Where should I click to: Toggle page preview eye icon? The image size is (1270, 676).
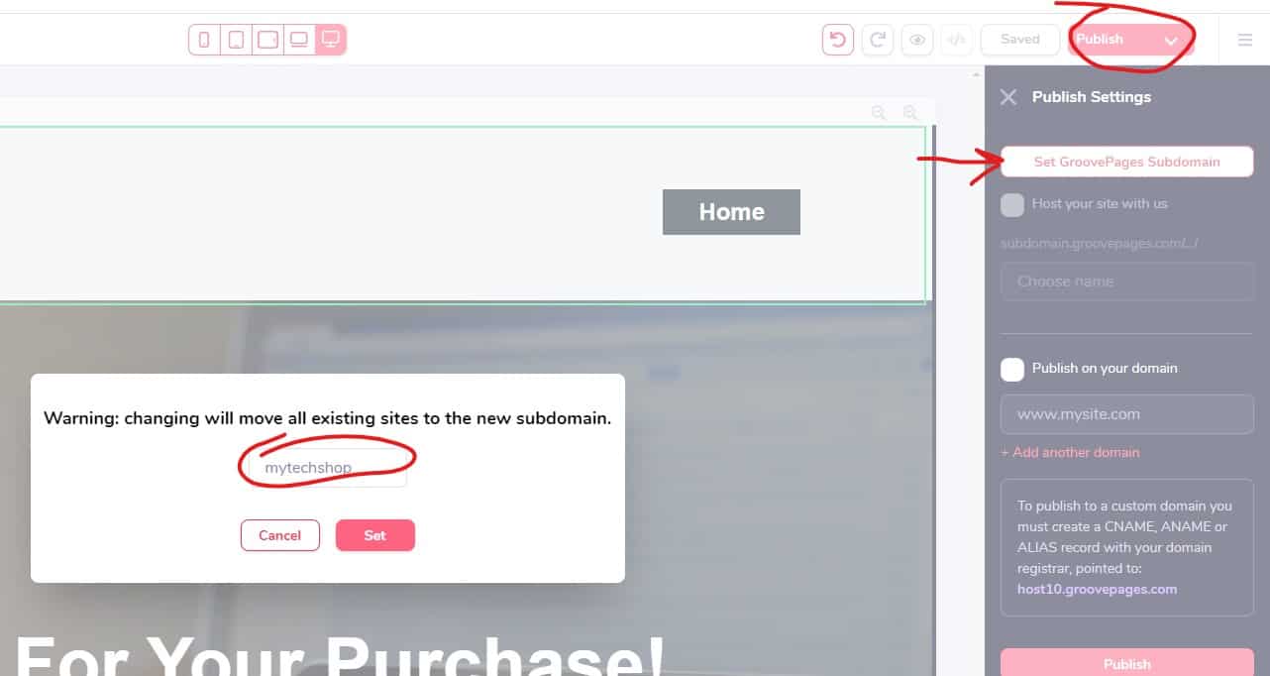tap(917, 40)
